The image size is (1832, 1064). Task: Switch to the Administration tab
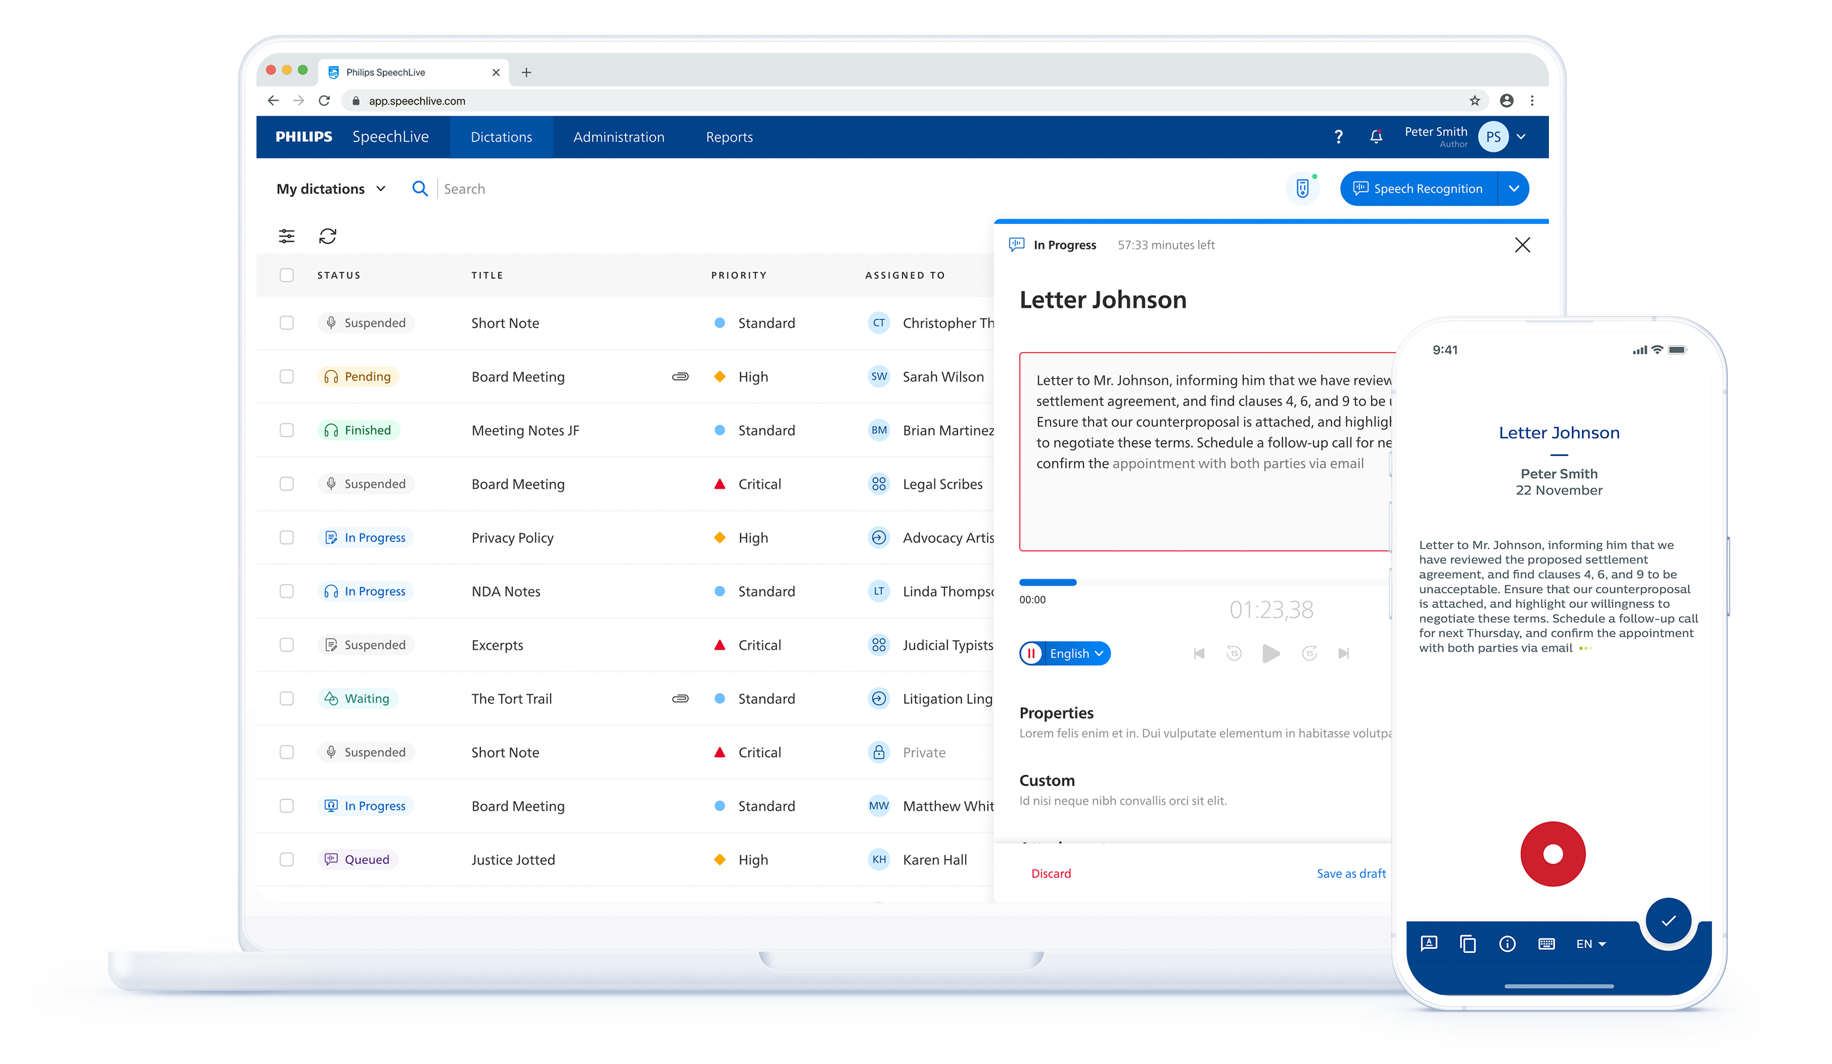[618, 137]
